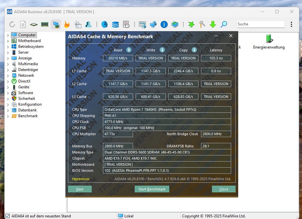Expand the Datenträger tree node
This screenshot has height=219, width=302.
pos(8,70)
